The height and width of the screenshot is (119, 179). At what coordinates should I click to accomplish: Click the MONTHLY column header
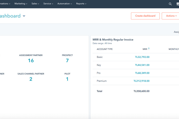click(x=174, y=49)
